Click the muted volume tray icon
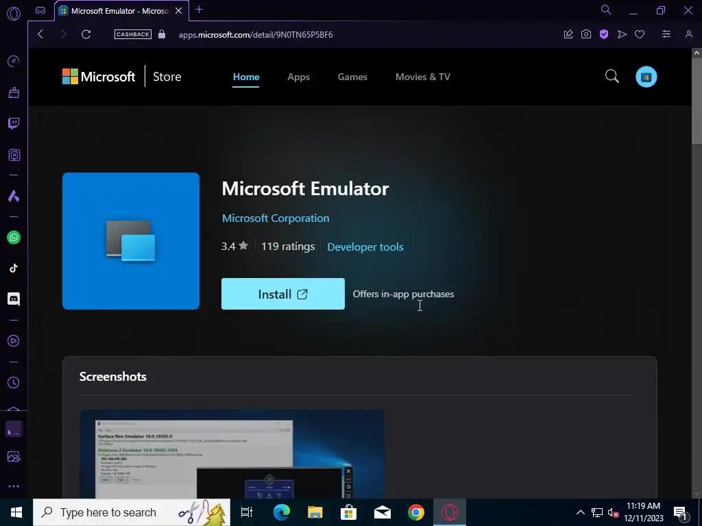This screenshot has width=702, height=526. (614, 512)
